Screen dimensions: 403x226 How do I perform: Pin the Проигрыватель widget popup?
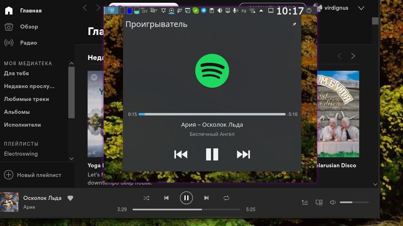[295, 24]
